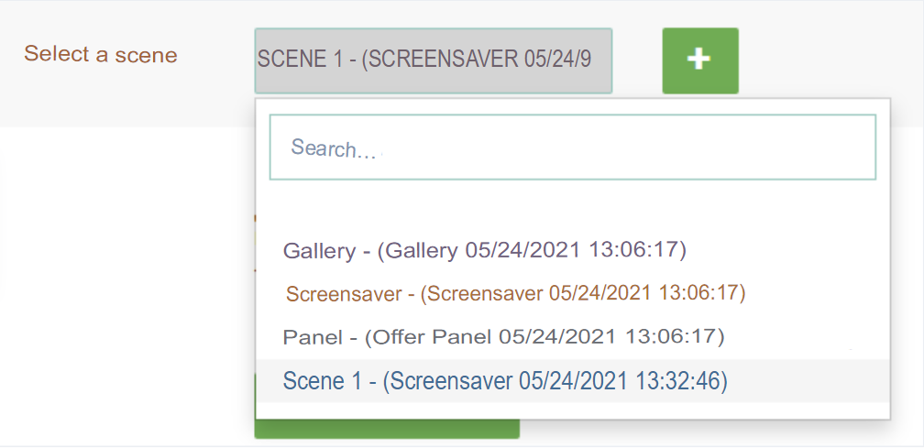Viewport: 924px width, 448px height.
Task: Choose the scene timestamped 13:32:46
Action: pyautogui.click(x=573, y=381)
